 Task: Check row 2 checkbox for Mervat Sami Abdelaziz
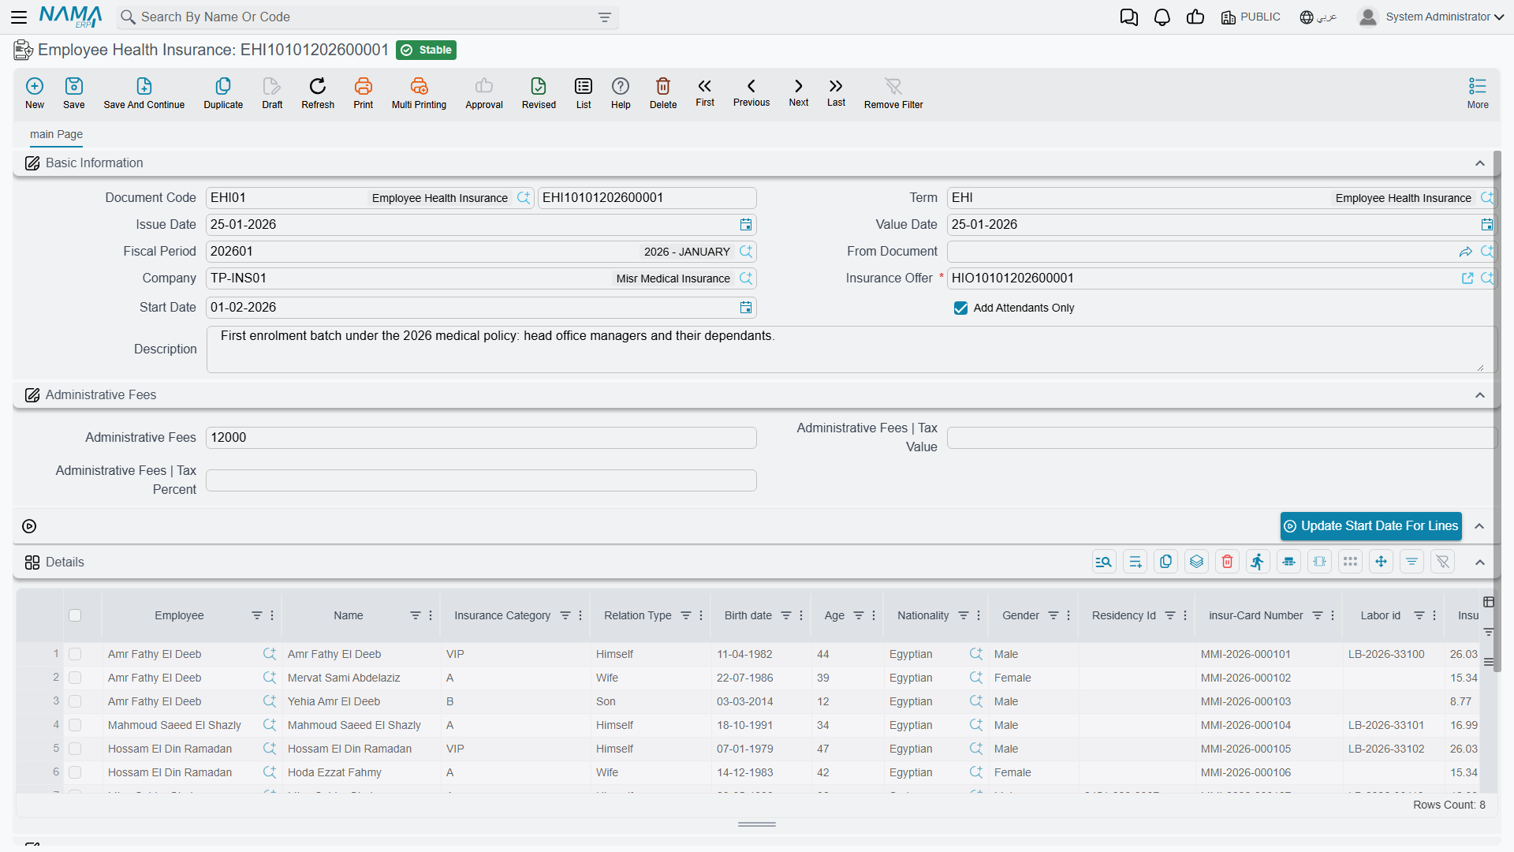75,678
